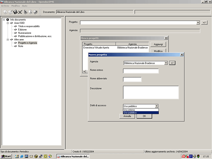
Task: Click the +/- button next to Agenzia dropdown
Action: [x=172, y=63]
